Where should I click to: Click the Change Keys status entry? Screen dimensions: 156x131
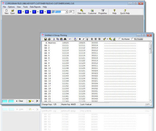[x=49, y=104]
